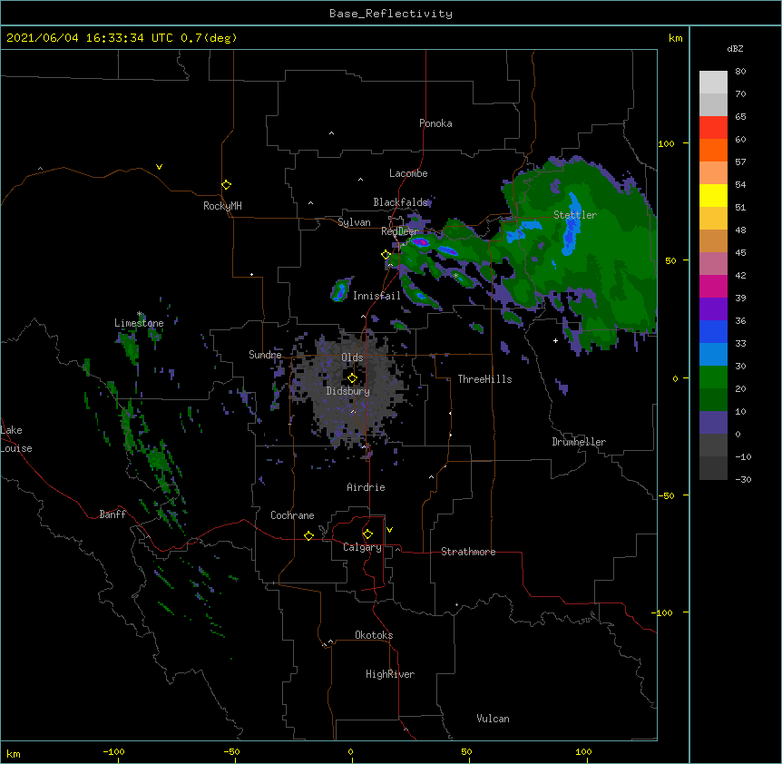Click the yellow marker southwest of RedDeer
Image resolution: width=782 pixels, height=764 pixels.
(386, 255)
